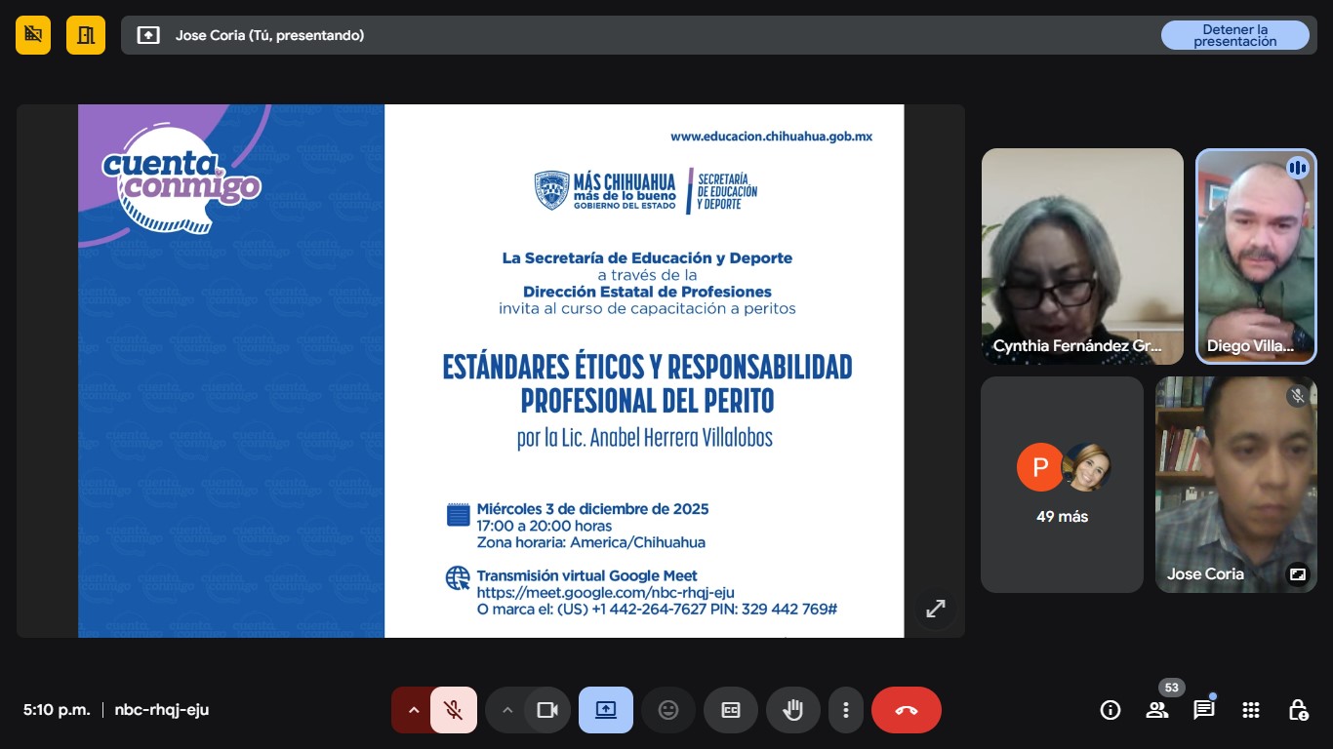Click the emoji reaction button
1333x749 pixels.
coord(668,710)
